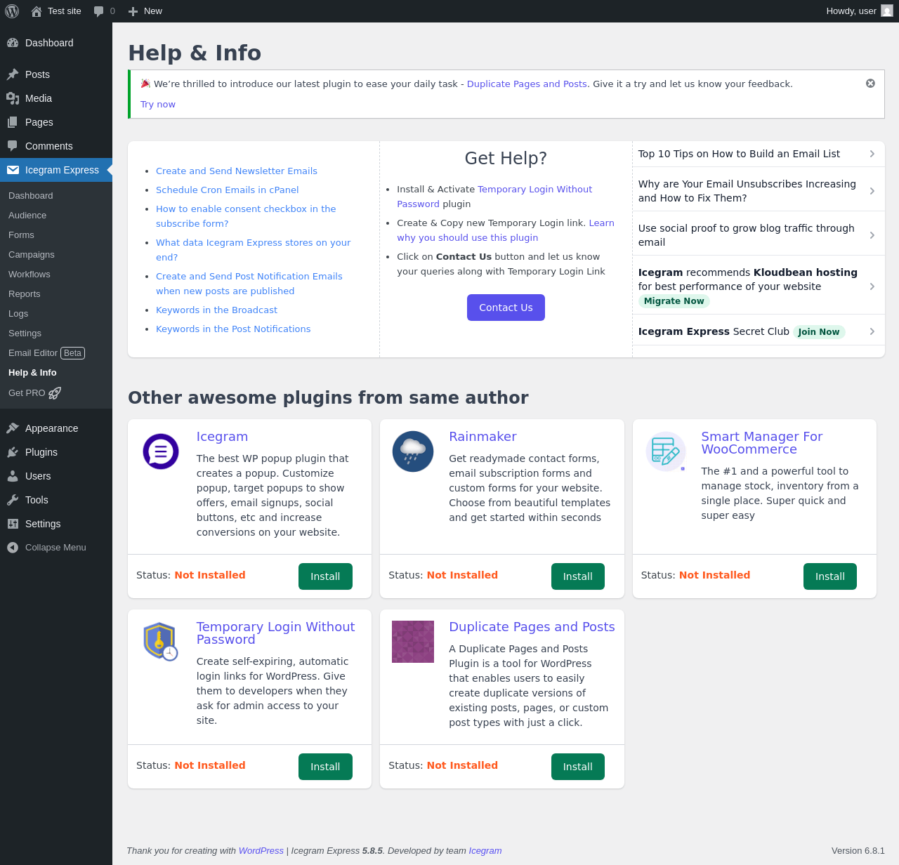Expand social proof blog traffic chevron
The width and height of the screenshot is (899, 865).
click(872, 235)
